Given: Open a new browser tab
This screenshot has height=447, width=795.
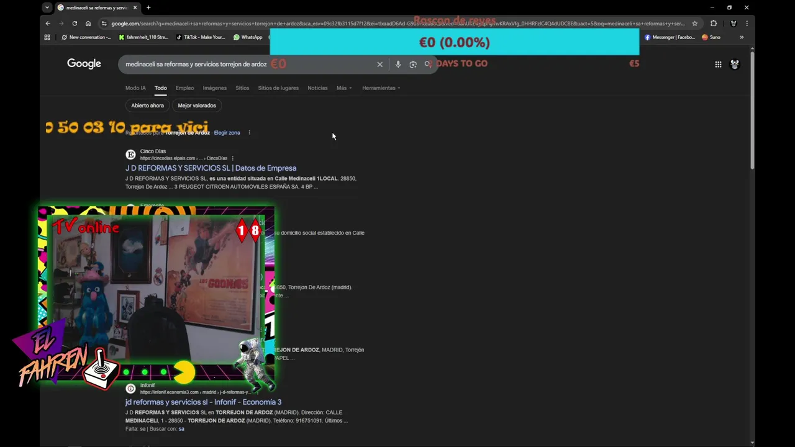Looking at the screenshot, I should pos(148,7).
